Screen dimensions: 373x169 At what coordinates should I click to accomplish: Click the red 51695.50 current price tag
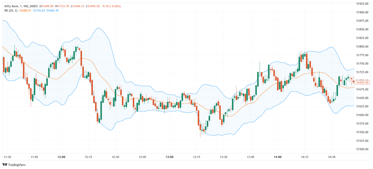coord(362,82)
